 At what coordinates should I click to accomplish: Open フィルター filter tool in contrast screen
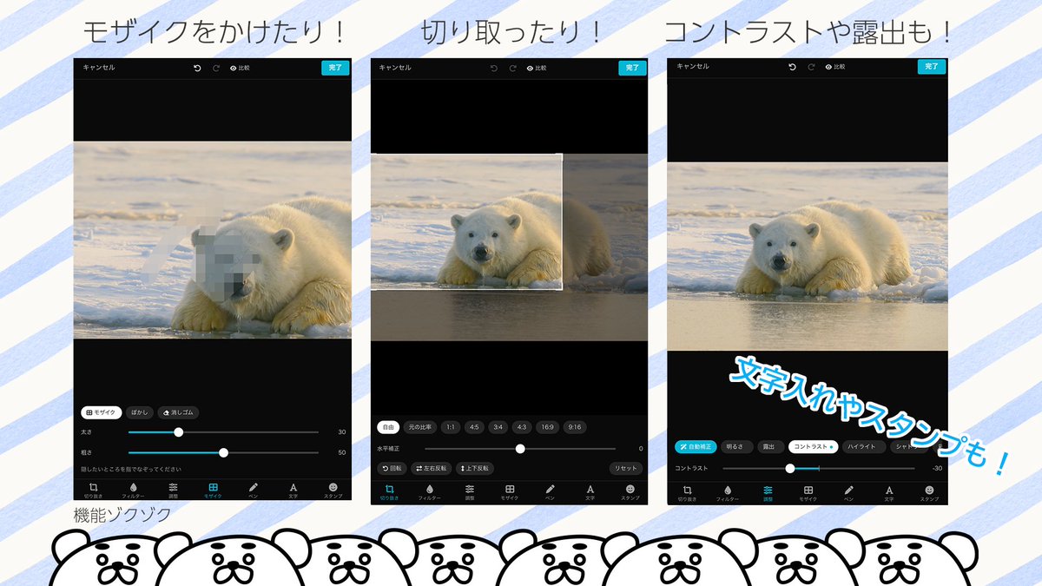[728, 494]
